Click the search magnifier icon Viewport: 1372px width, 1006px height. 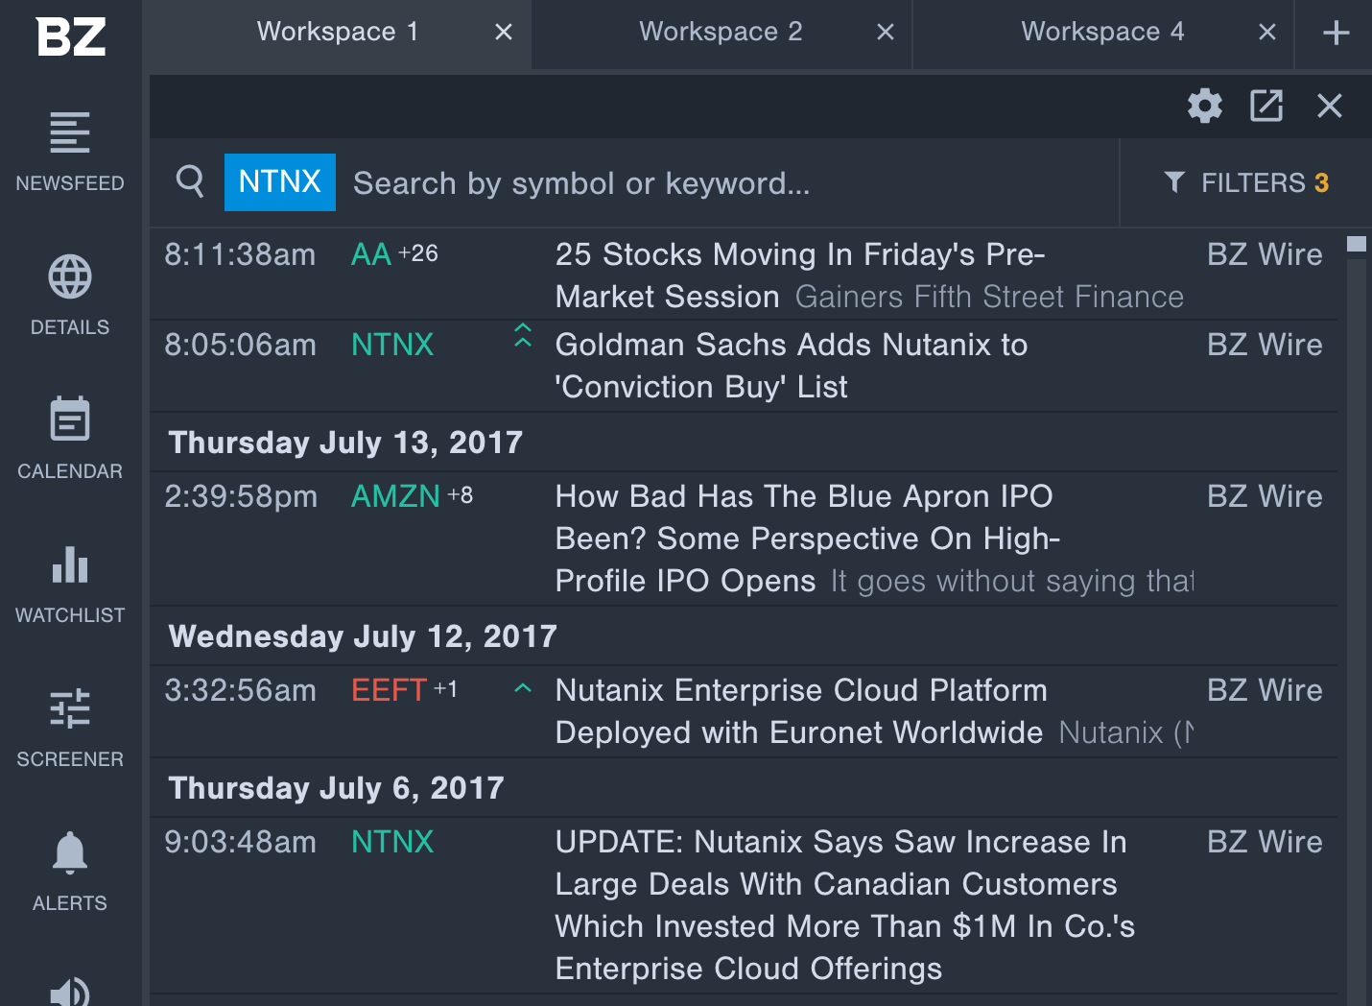pos(191,180)
